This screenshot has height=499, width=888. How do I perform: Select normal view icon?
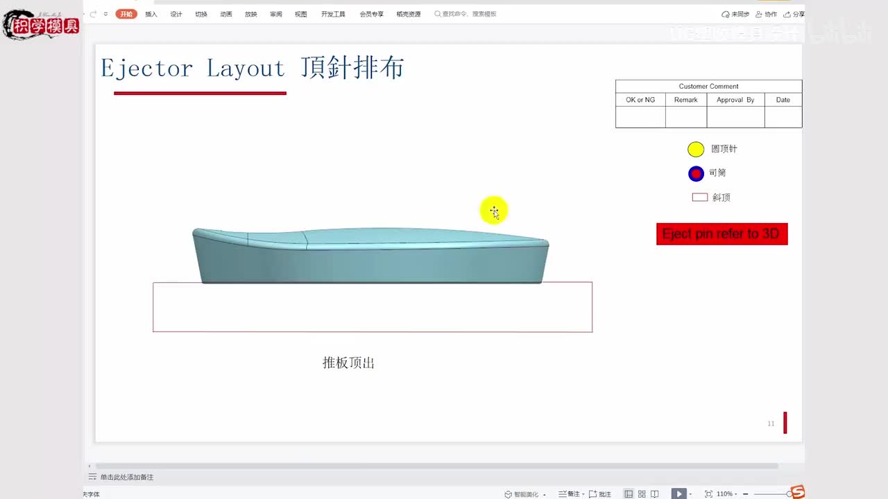pos(629,494)
